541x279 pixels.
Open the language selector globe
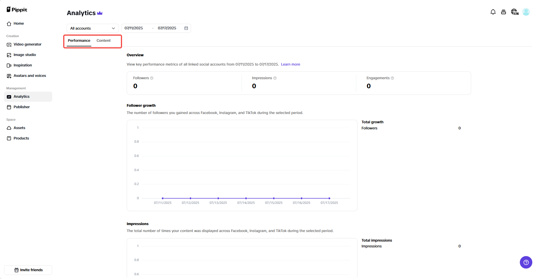pyautogui.click(x=514, y=12)
